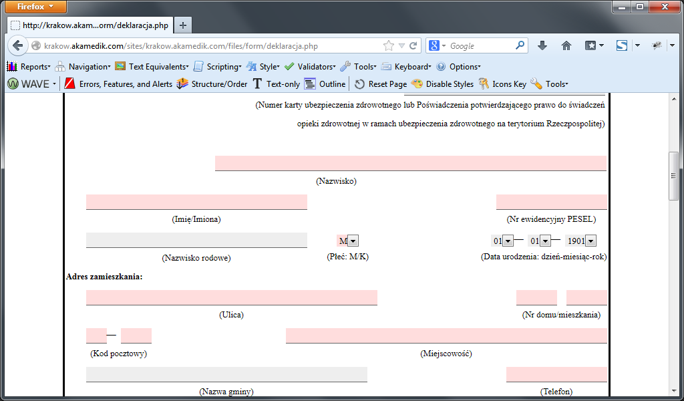Viewport: 684px width, 401px height.
Task: Open the Firefox application menu
Action: [36, 7]
